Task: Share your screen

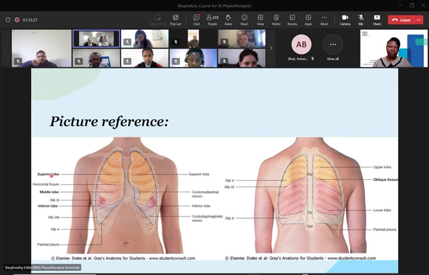Action: point(377,20)
